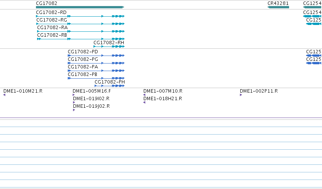The width and height of the screenshot is (322, 189).
Task: Select transcript CG17082-RG track
Action: (x=80, y=24)
